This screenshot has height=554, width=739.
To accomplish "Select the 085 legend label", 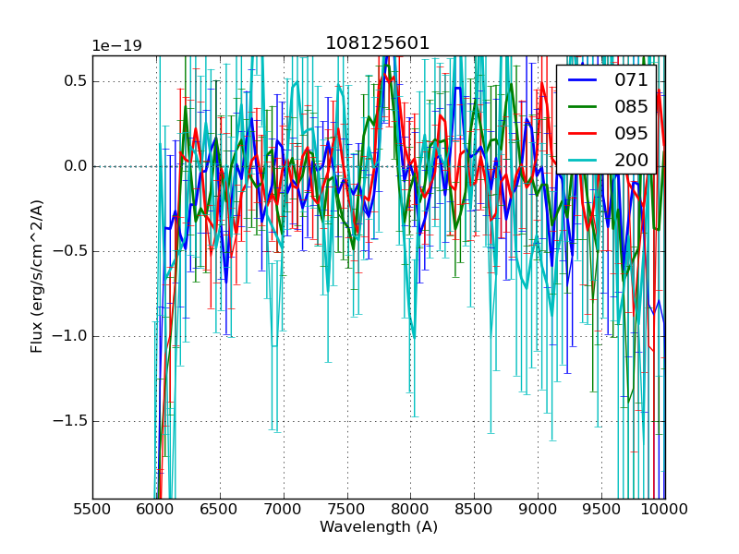I will tap(631, 106).
